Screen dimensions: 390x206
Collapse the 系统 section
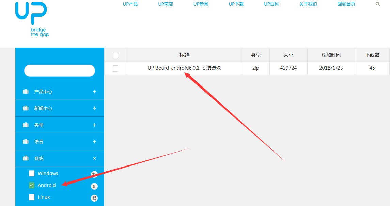(x=94, y=158)
